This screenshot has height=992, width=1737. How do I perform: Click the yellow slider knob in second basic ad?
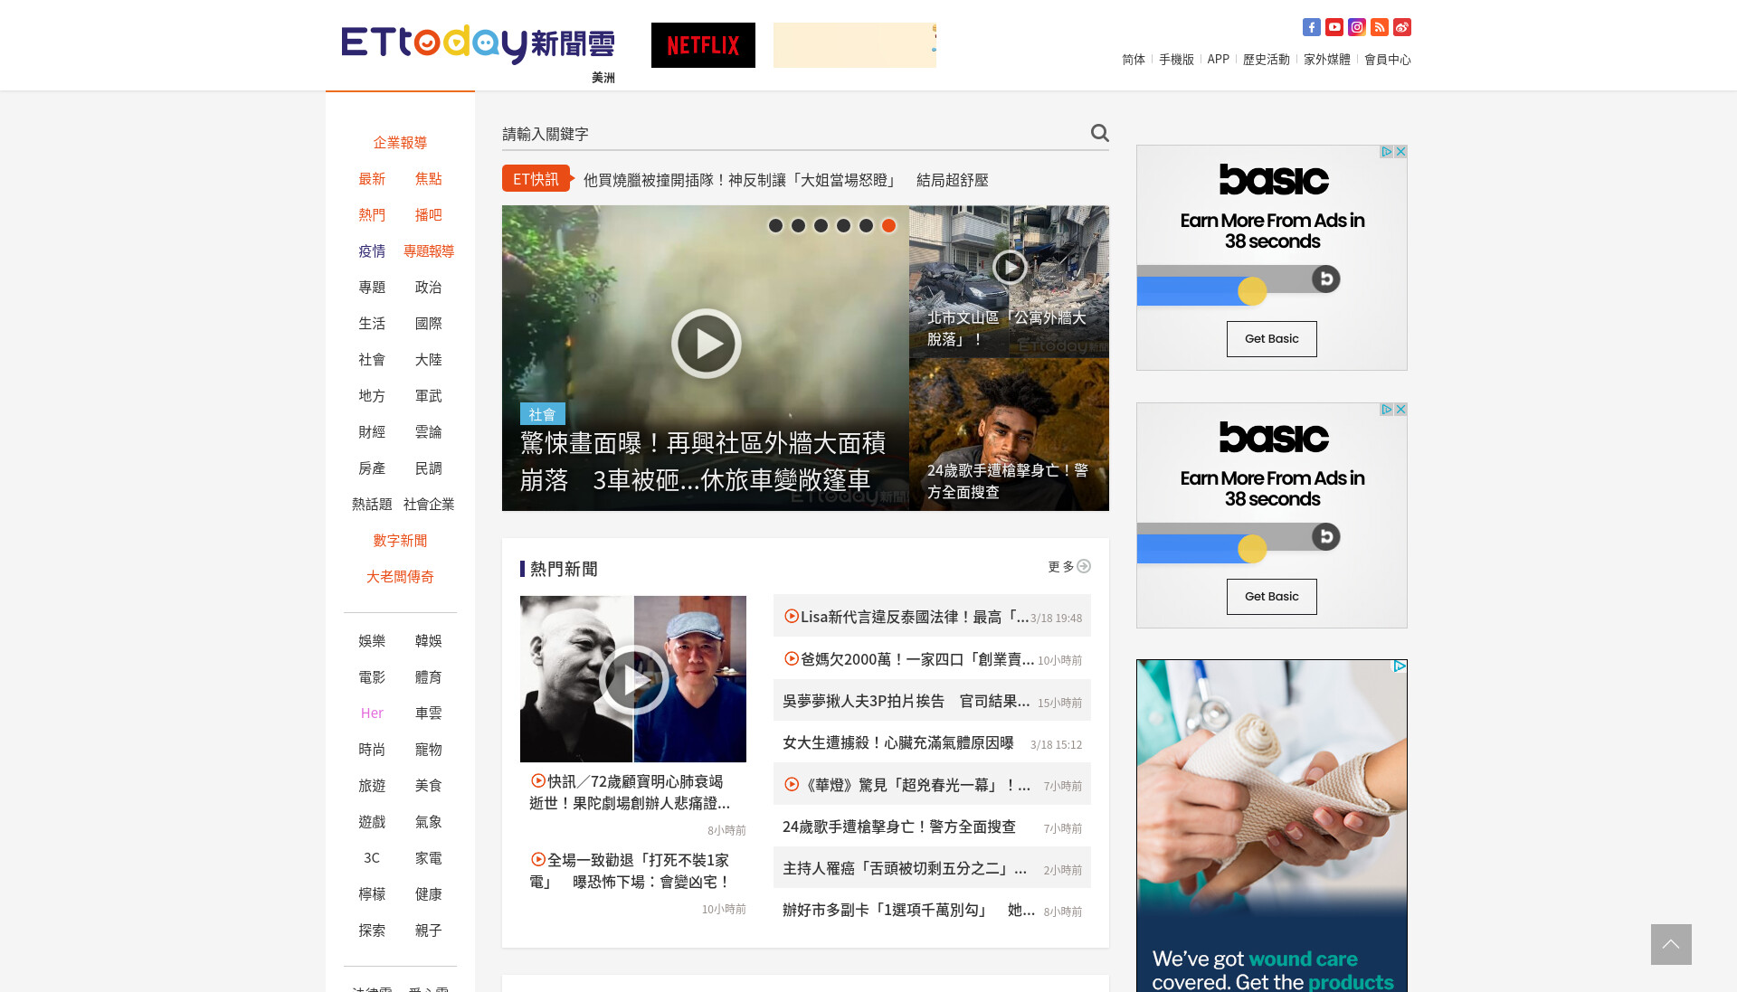click(1252, 549)
